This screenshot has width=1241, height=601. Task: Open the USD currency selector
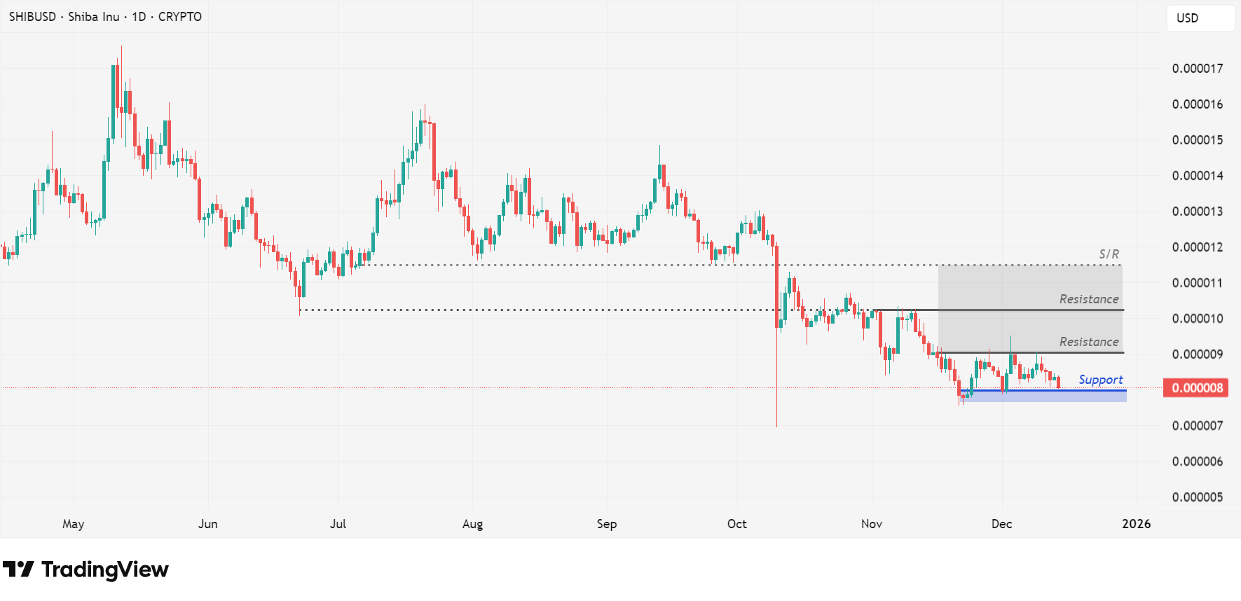coord(1200,18)
